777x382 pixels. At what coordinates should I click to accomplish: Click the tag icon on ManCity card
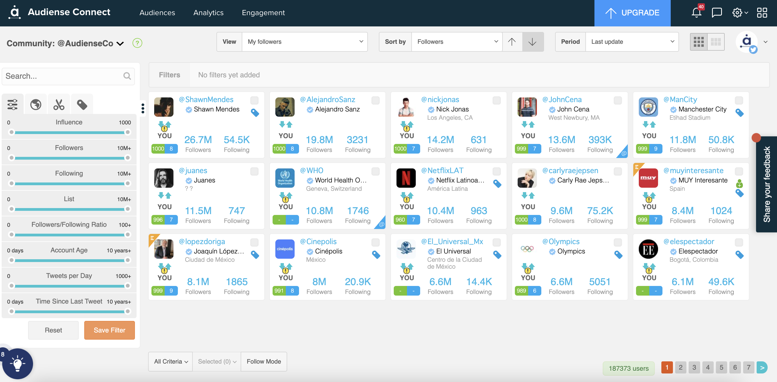(x=739, y=113)
